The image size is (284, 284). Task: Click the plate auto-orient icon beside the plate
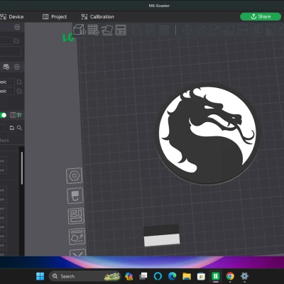click(x=77, y=236)
